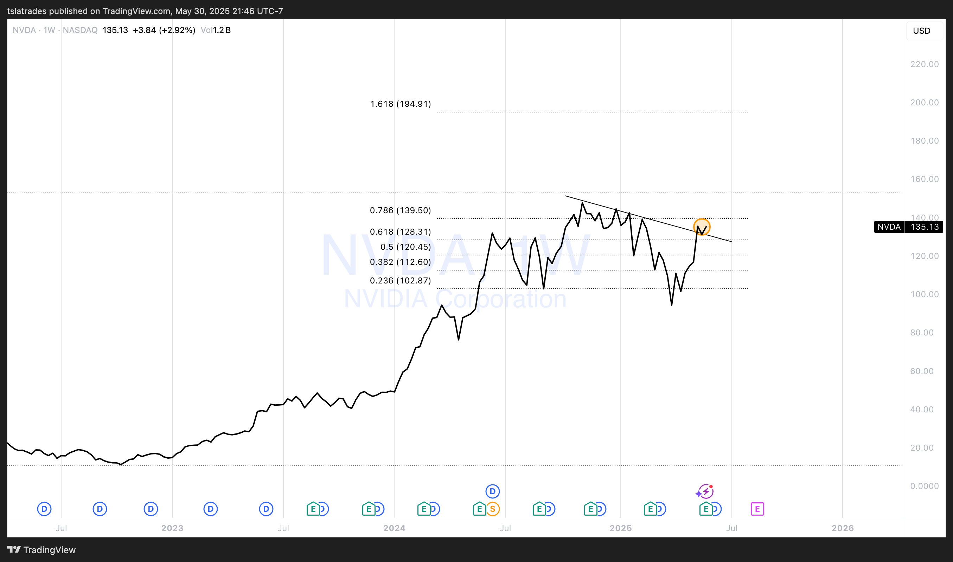Click the orange circle marker on the price line

(x=702, y=227)
